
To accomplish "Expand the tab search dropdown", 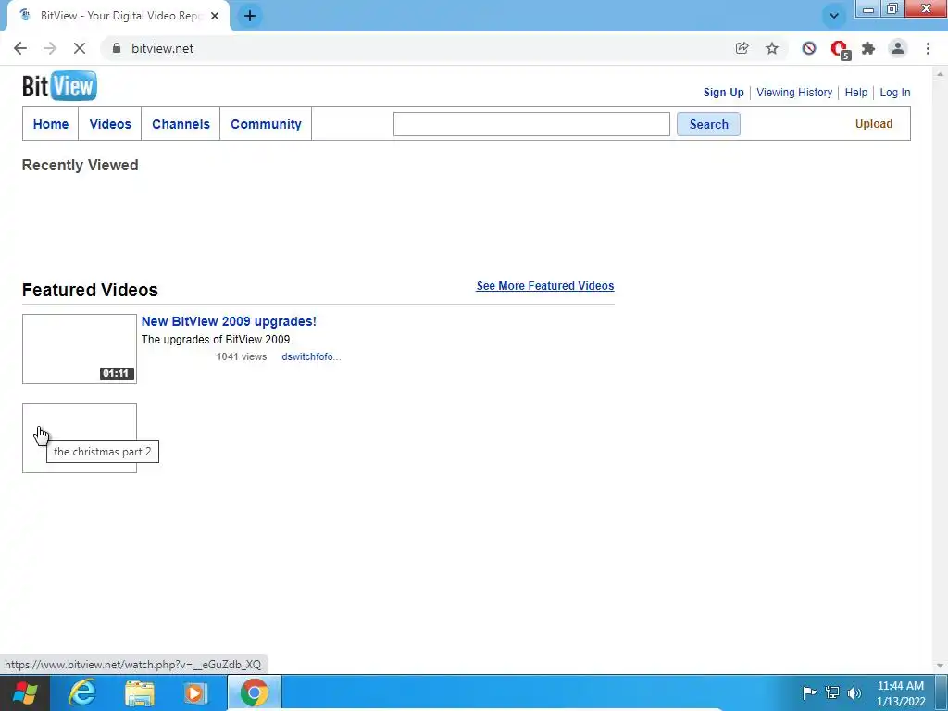I will click(x=834, y=16).
